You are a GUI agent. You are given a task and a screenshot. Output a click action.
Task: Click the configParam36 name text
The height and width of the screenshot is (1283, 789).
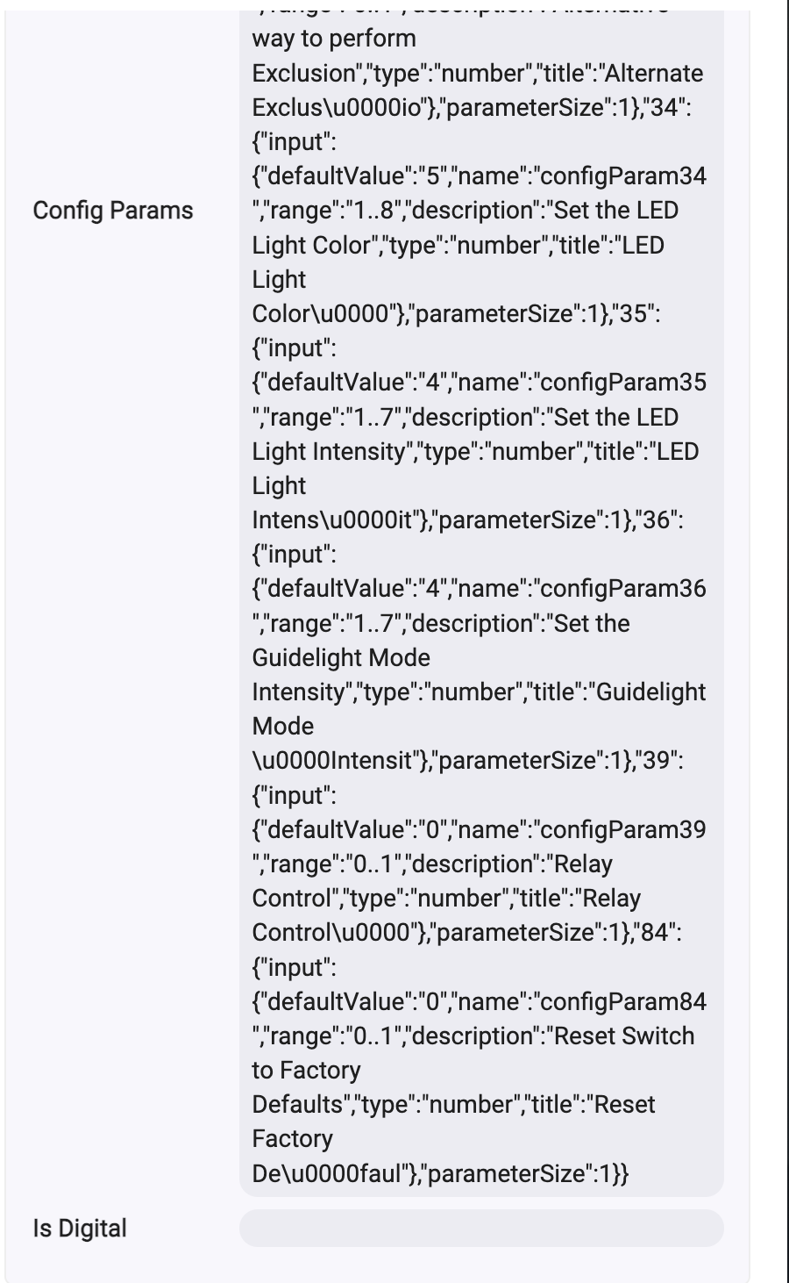tap(623, 589)
